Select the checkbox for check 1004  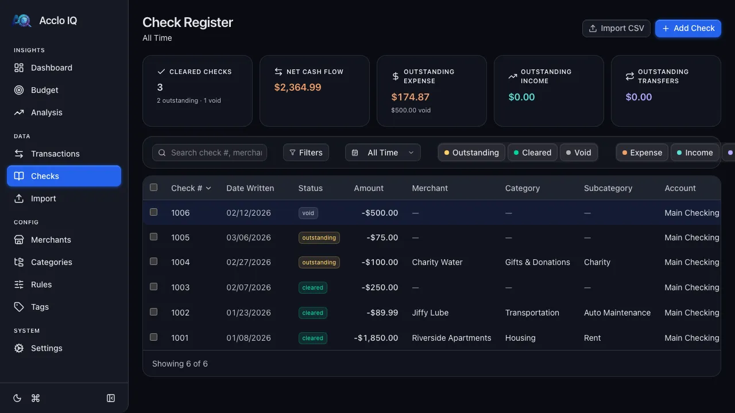153,262
